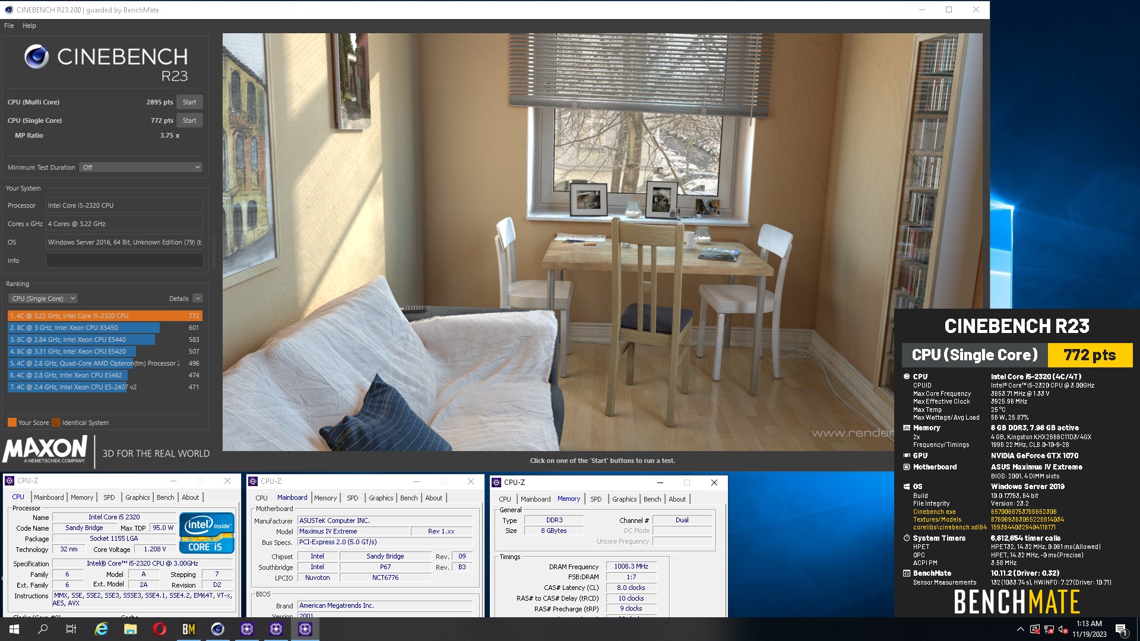Click the security warning tray icon

tap(1034, 629)
